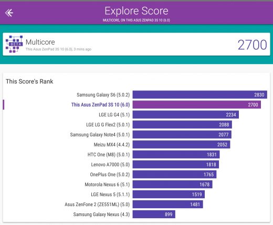Click the Meizu MX4 (4.4.2) label
Screen dimensions: 273x225
112,145
